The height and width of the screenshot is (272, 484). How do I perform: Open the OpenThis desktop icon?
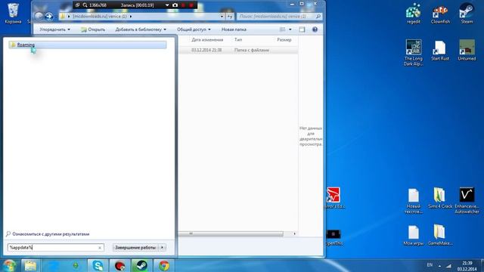tap(334, 236)
